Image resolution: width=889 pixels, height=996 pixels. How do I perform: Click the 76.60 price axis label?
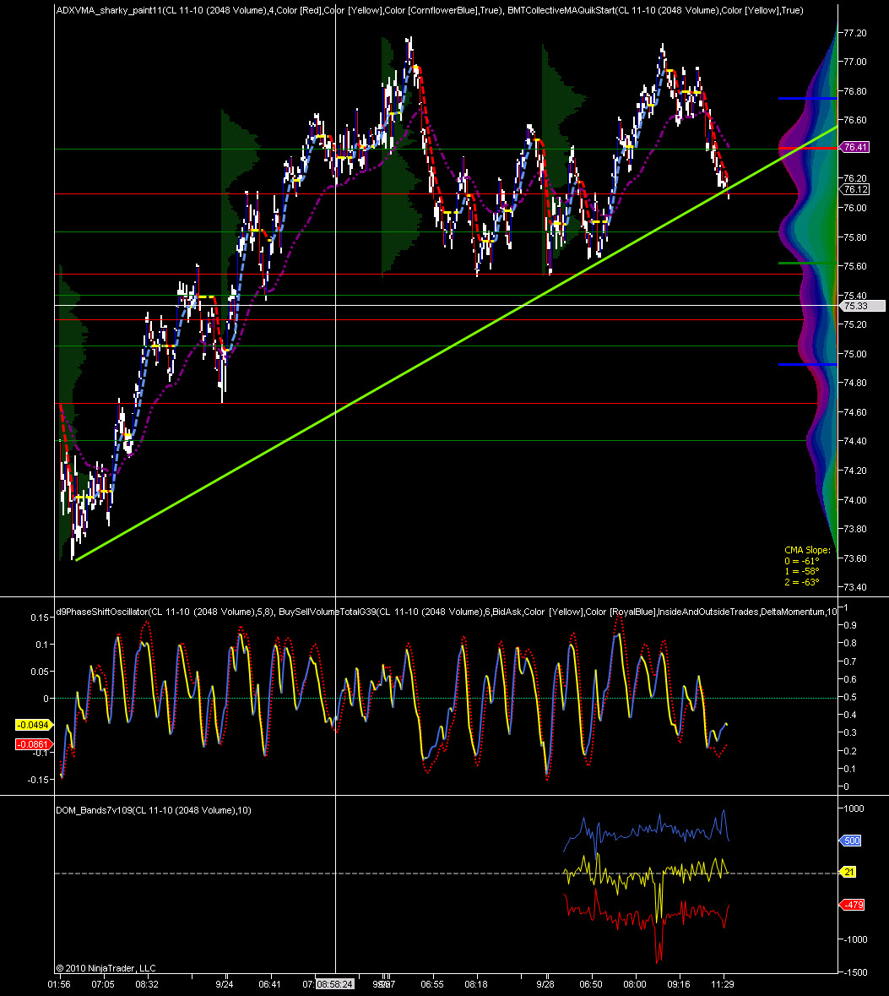854,120
